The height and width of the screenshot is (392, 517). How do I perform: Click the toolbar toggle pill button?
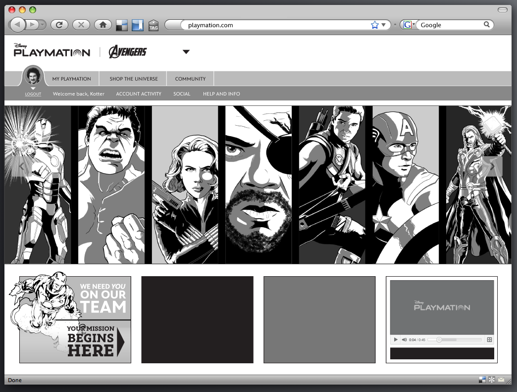click(503, 10)
